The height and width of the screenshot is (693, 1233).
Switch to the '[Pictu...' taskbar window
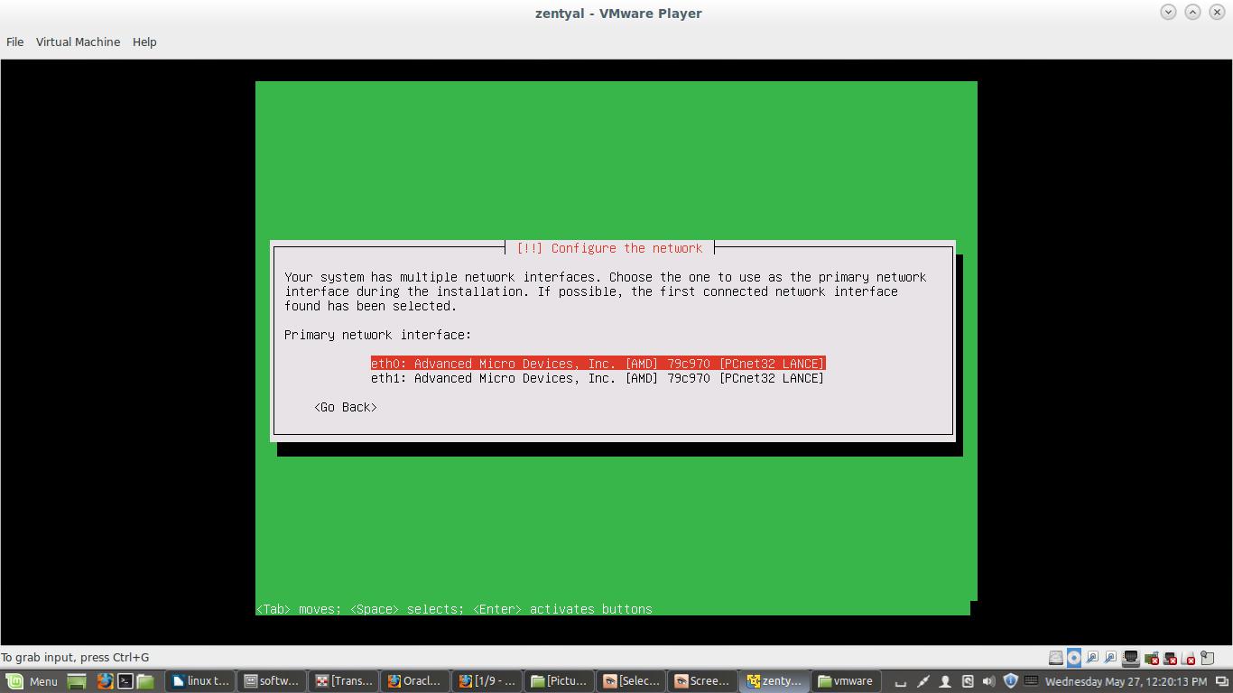point(559,681)
